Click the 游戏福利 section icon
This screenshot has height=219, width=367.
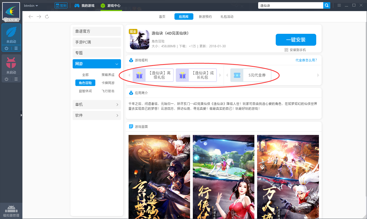(131, 60)
